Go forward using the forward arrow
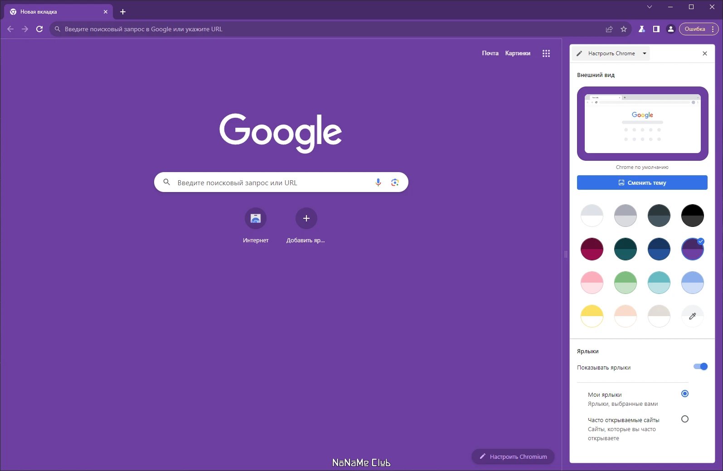Screen dimensions: 723x471 (25, 29)
